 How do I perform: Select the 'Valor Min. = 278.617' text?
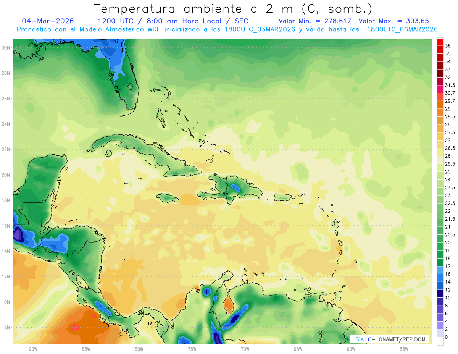(x=315, y=21)
